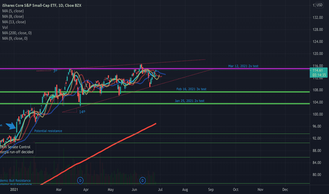Click the 'Feb 16, 2021 3x test' label

[191, 89]
